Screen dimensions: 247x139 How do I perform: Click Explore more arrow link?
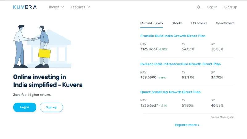187,125
